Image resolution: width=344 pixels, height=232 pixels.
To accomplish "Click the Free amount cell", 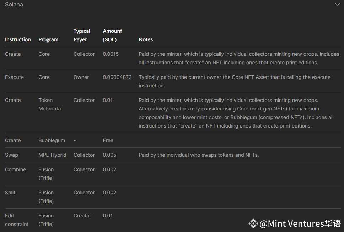I will 108,140.
